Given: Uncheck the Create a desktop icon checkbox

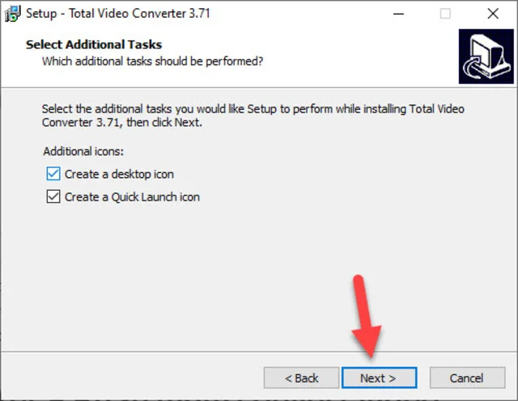Looking at the screenshot, I should coord(53,174).
